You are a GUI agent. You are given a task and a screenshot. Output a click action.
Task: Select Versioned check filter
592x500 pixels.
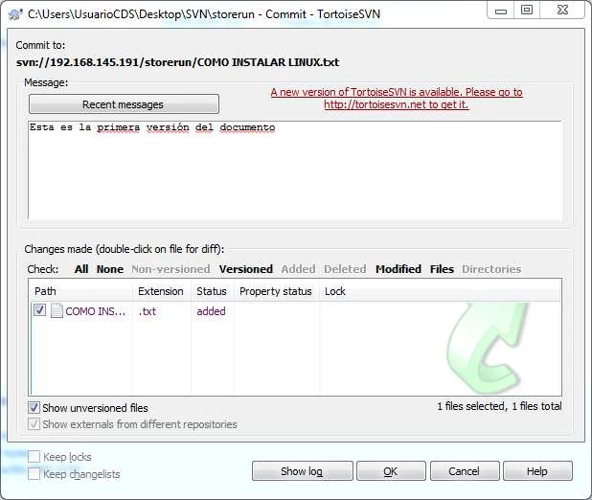[x=246, y=269]
